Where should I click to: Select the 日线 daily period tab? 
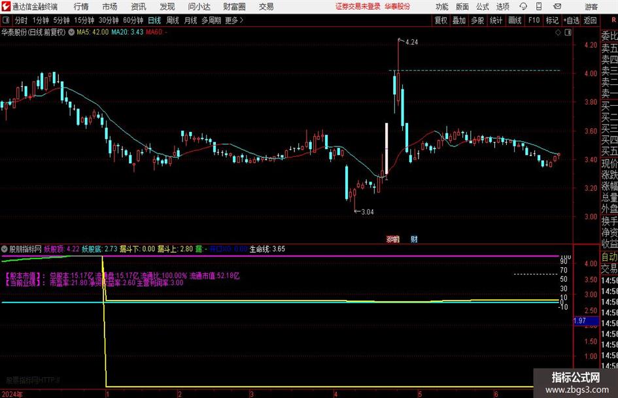tap(154, 20)
